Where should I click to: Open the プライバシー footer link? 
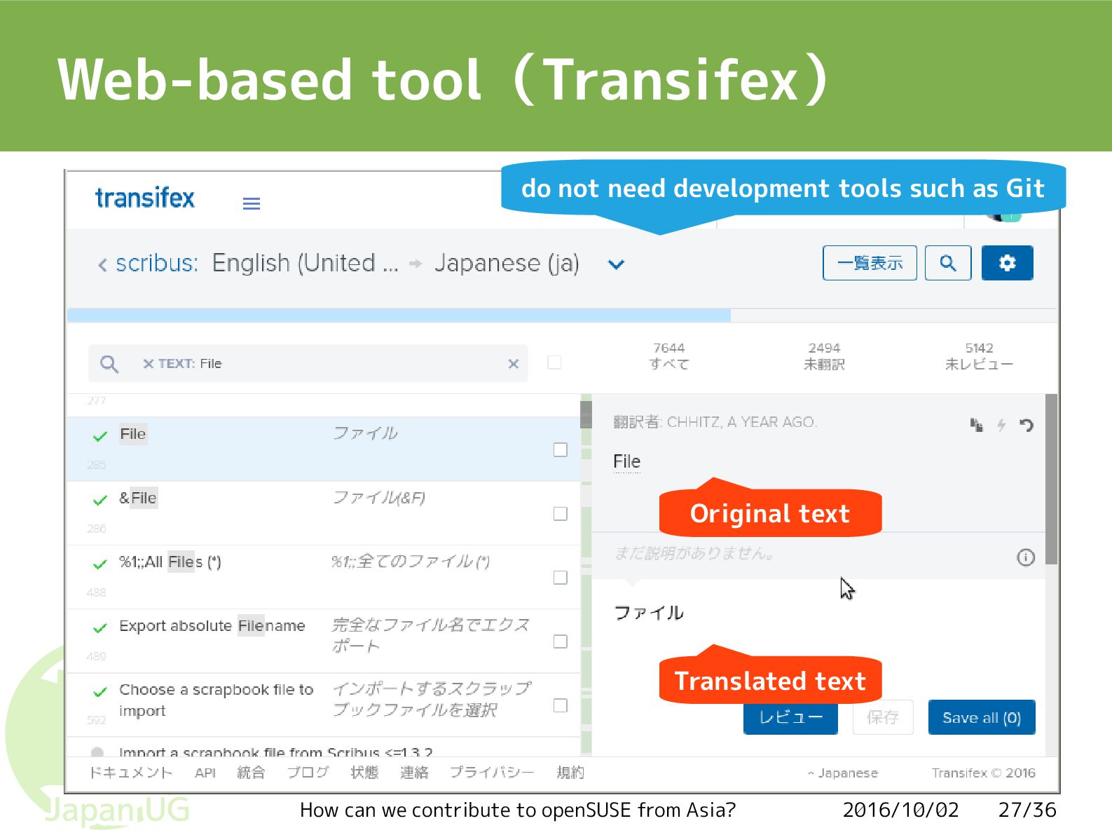492,773
